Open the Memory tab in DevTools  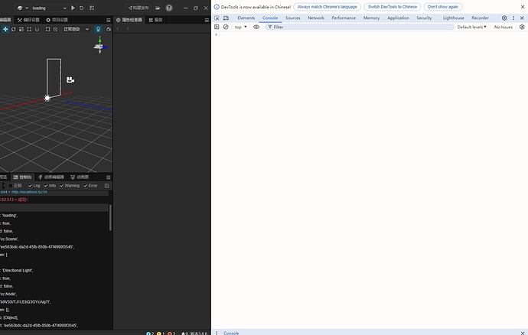[x=371, y=18]
